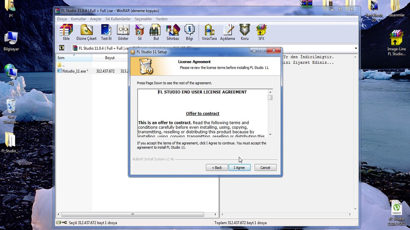Cancel the FL Studio 11 setup
Image resolution: width=410 pixels, height=230 pixels.
265,168
